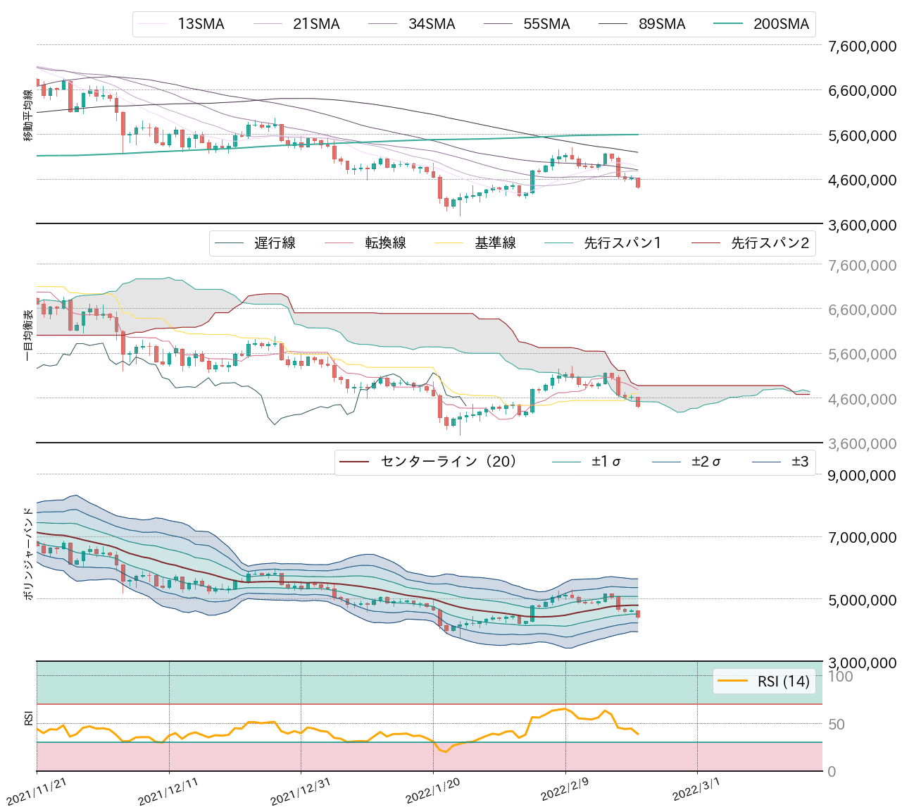
Task: Toggle the 13SMA line visibility
Action: [x=201, y=25]
